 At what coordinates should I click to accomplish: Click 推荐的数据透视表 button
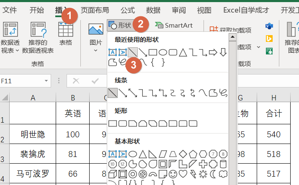pos(38,38)
